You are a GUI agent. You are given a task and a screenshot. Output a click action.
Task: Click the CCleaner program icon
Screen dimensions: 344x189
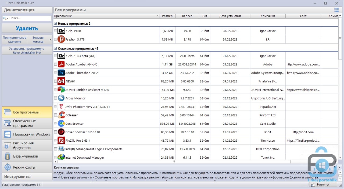pos(61,115)
